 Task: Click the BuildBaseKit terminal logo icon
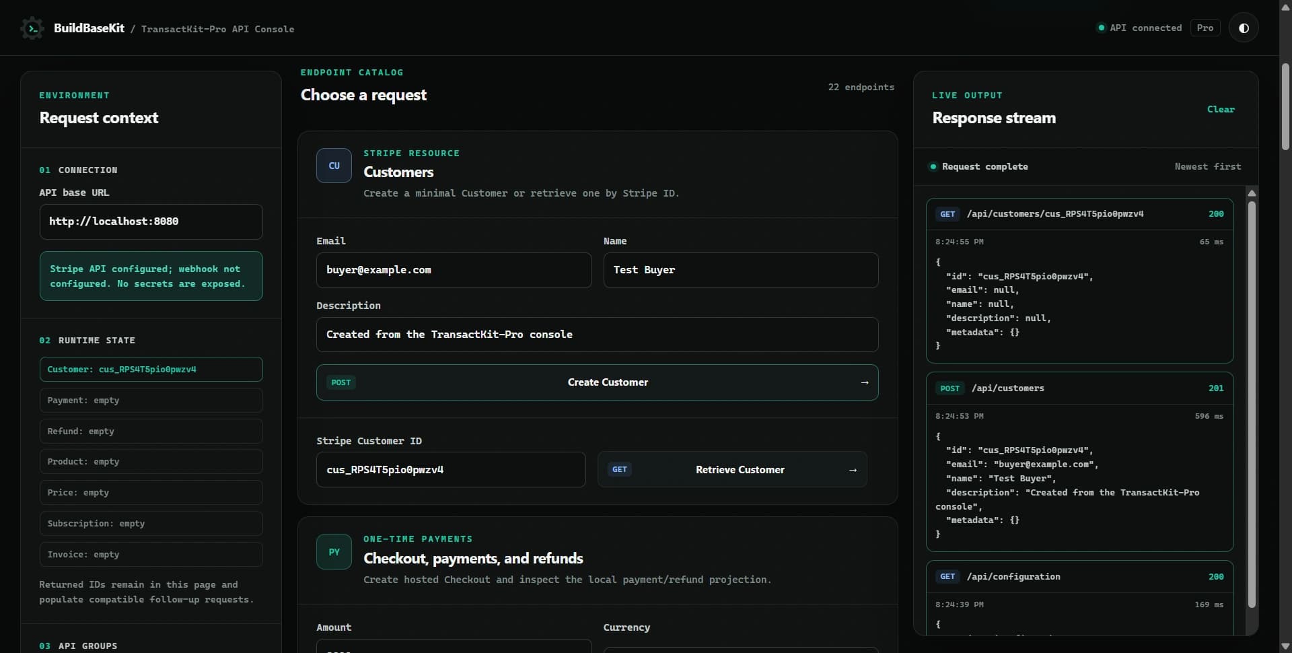pos(32,28)
